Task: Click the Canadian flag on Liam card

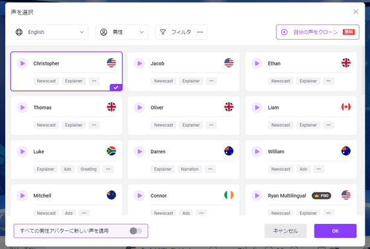Action: tap(346, 107)
